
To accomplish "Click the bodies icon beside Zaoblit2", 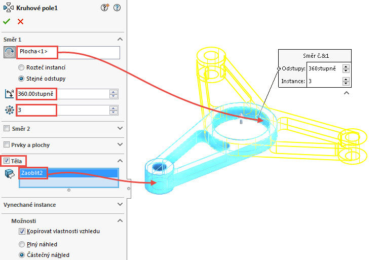I will pyautogui.click(x=9, y=173).
